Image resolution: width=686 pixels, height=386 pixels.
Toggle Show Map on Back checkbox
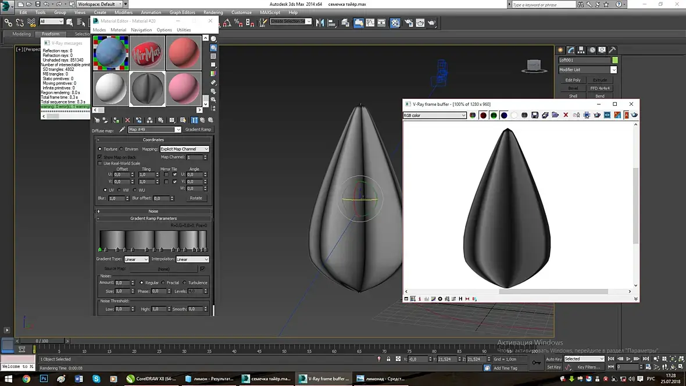click(100, 157)
